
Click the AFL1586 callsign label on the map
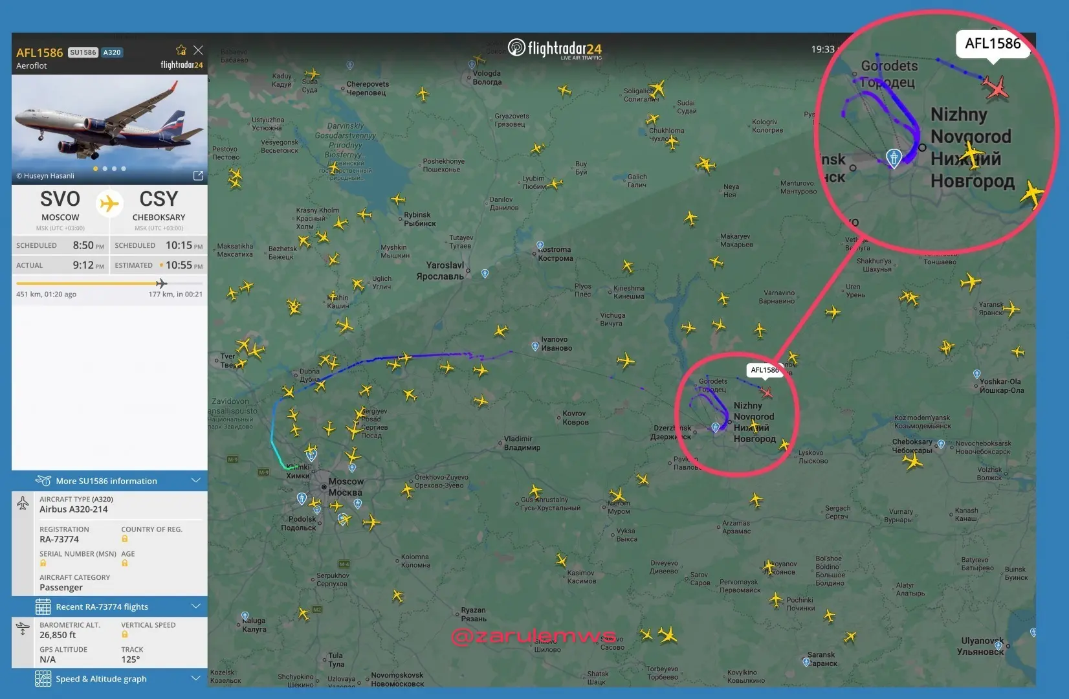pos(765,370)
